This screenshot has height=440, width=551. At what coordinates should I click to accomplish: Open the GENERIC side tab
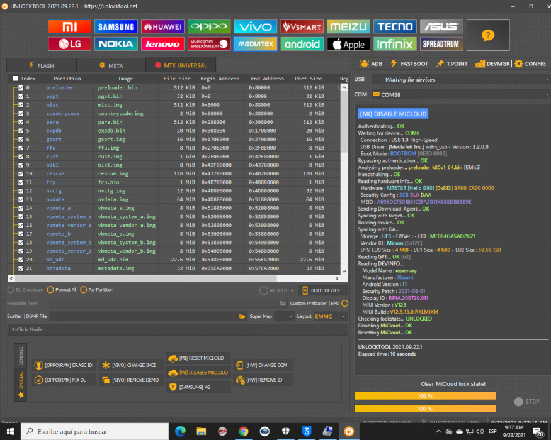[x=21, y=355]
